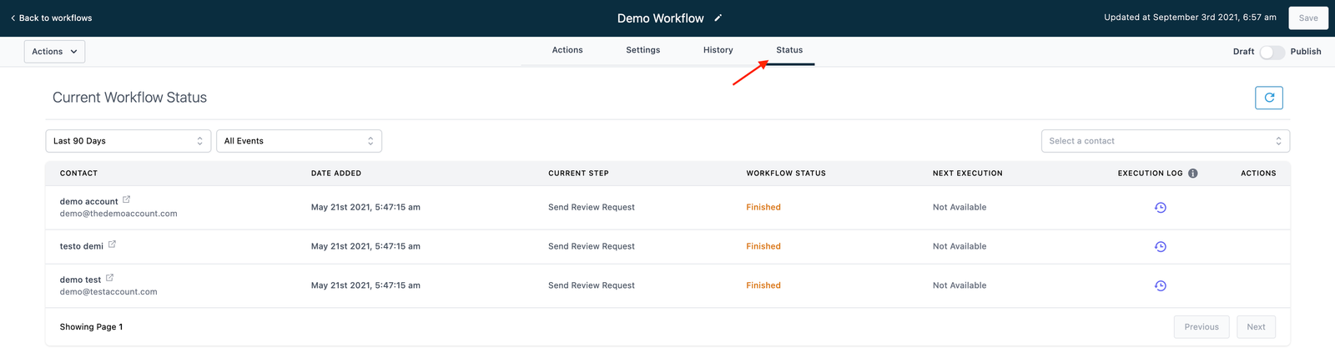Click the Select a contact field
The height and width of the screenshot is (353, 1335).
coord(1165,141)
